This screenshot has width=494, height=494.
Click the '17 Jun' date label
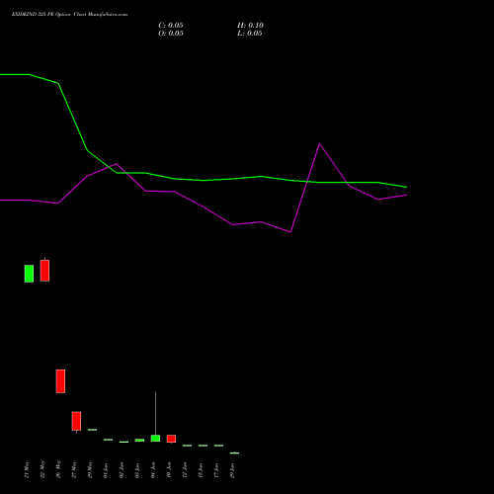[216, 470]
